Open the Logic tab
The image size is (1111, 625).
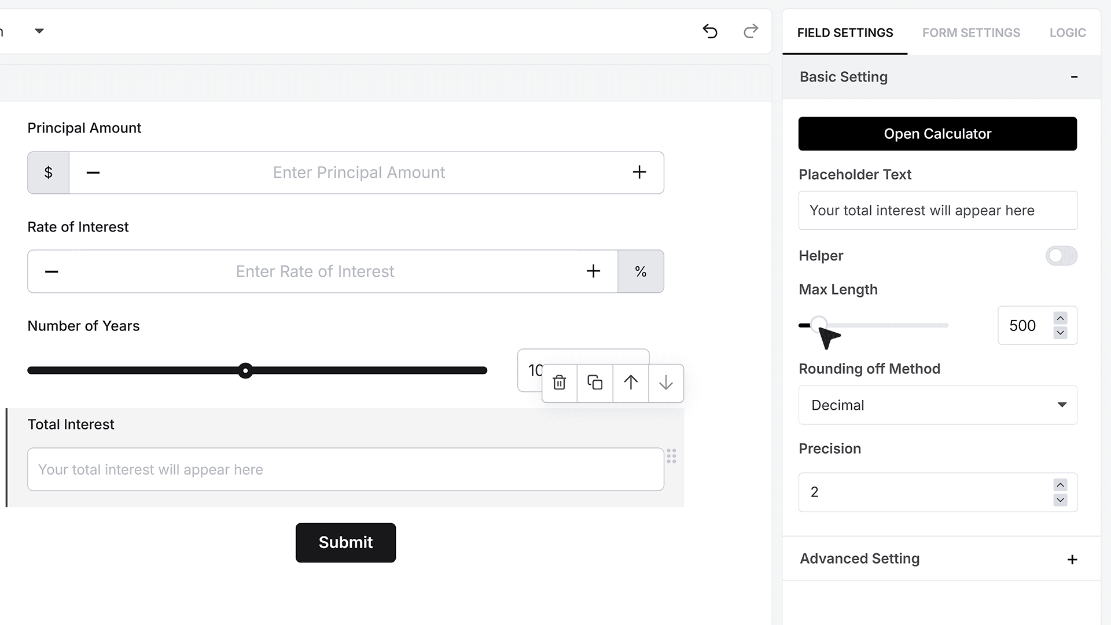1068,33
